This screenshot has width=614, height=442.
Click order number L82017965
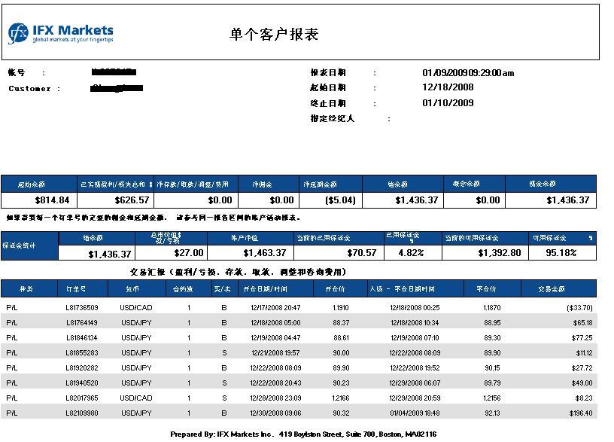point(82,398)
